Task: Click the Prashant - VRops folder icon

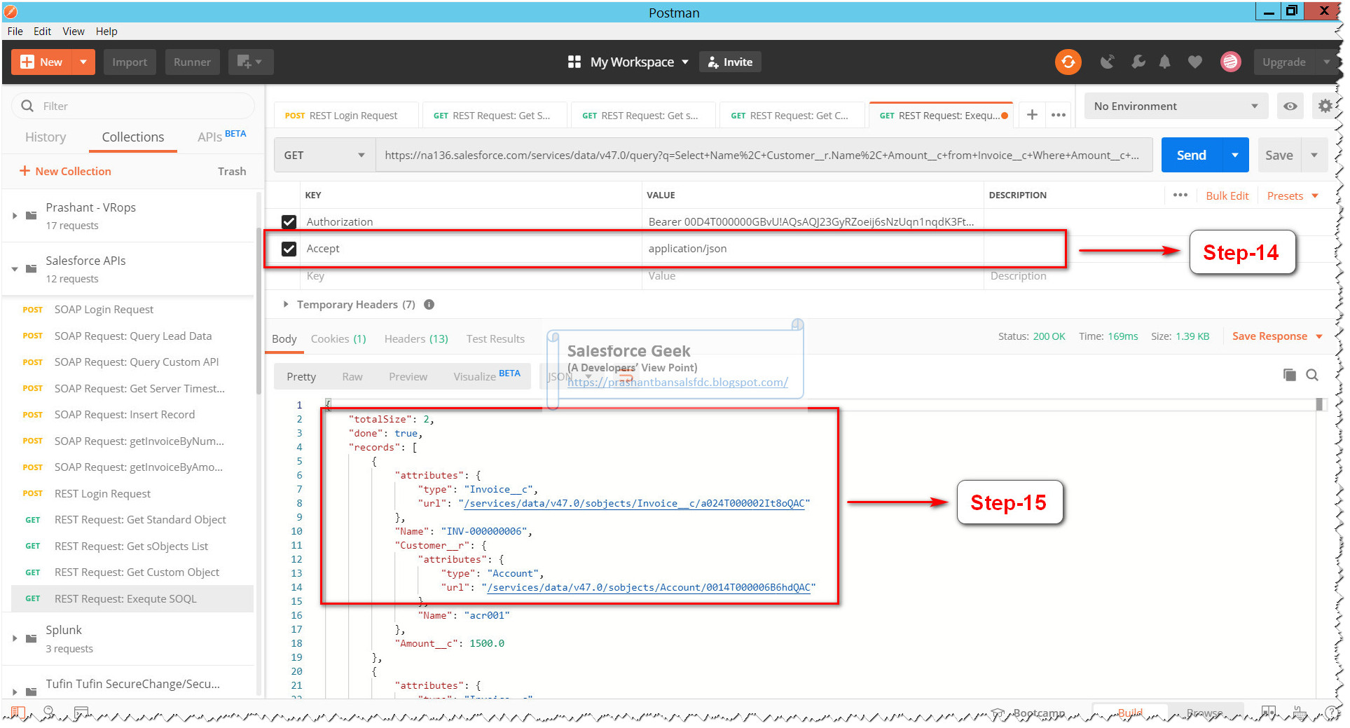Action: coord(31,215)
